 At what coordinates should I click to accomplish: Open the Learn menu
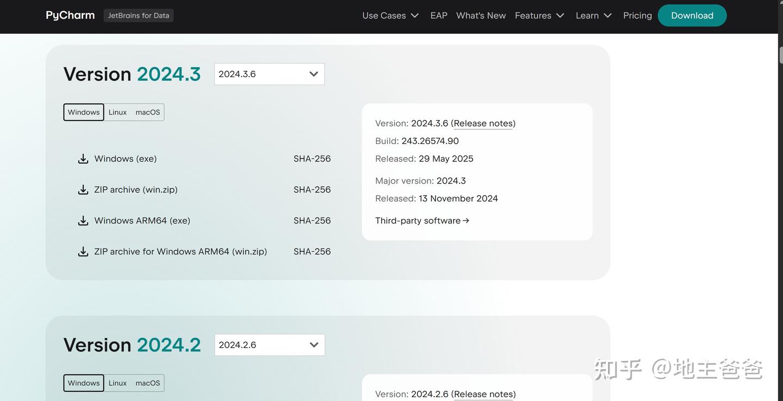point(594,15)
